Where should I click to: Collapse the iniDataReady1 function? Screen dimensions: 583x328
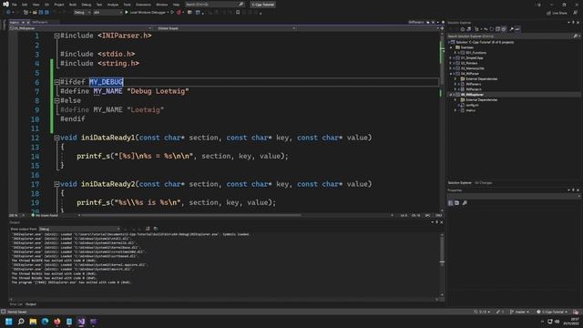click(x=56, y=138)
